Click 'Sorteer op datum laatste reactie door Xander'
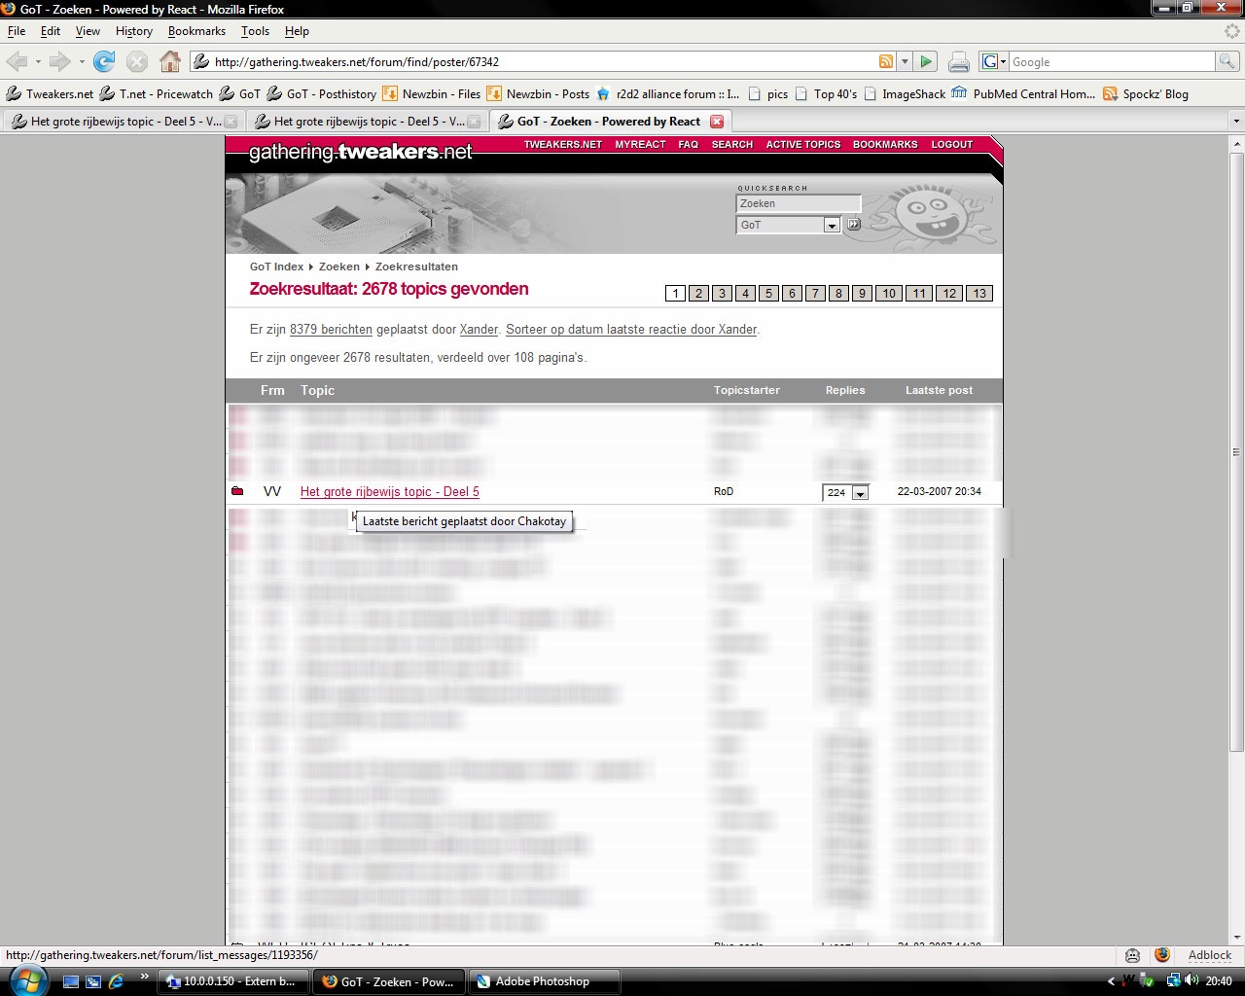 click(631, 330)
